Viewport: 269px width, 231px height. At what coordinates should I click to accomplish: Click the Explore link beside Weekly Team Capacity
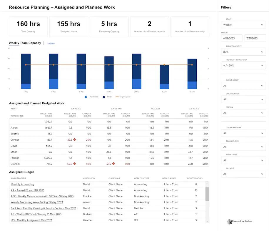click(x=51, y=43)
